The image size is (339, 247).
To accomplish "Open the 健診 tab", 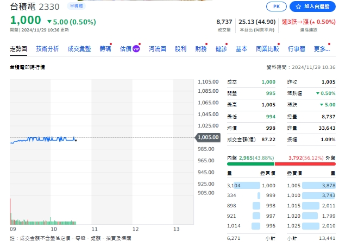I will point(221,49).
